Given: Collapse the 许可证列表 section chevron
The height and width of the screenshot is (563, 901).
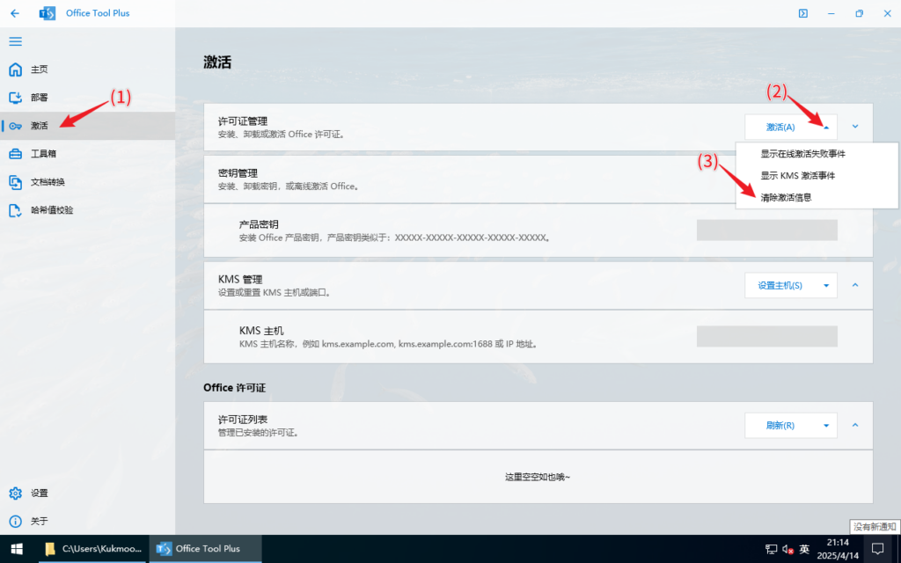Looking at the screenshot, I should 855,425.
